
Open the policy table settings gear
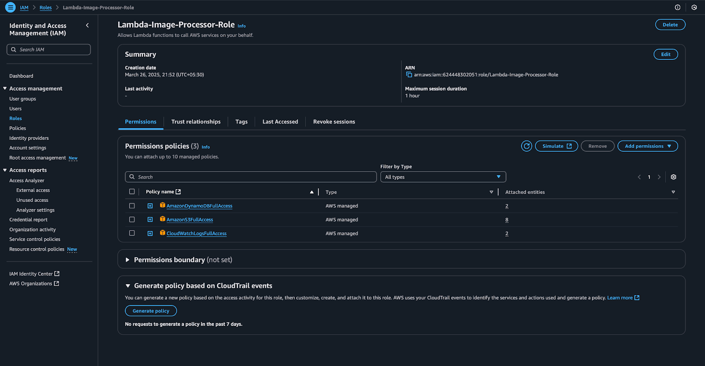click(673, 177)
